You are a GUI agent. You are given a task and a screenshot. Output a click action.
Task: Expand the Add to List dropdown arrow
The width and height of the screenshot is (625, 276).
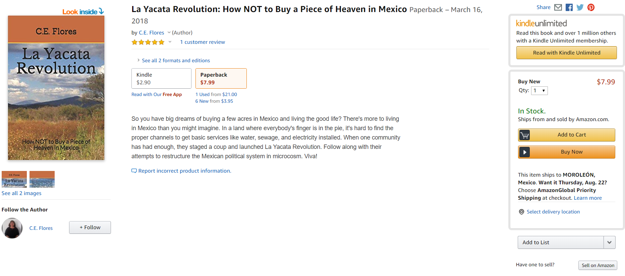(x=609, y=243)
